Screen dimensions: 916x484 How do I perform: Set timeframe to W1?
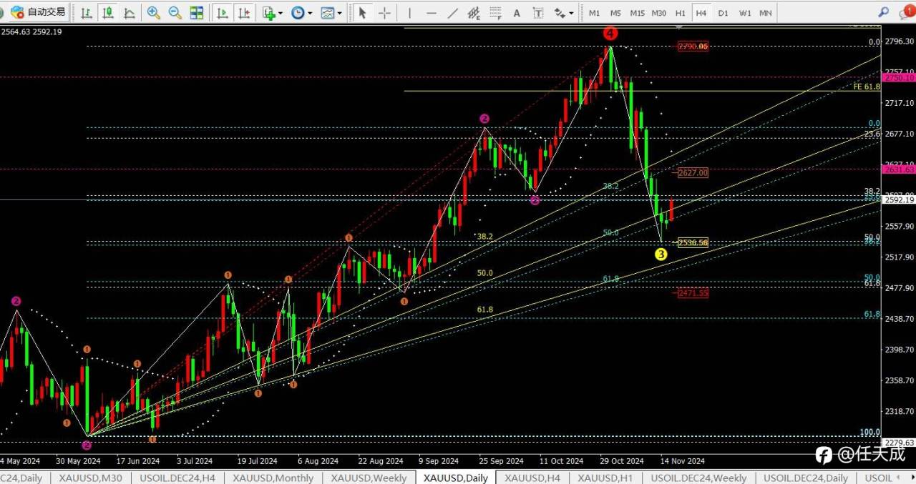(745, 12)
